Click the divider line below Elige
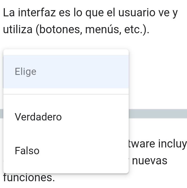The height and width of the screenshot is (188, 187). [66, 94]
